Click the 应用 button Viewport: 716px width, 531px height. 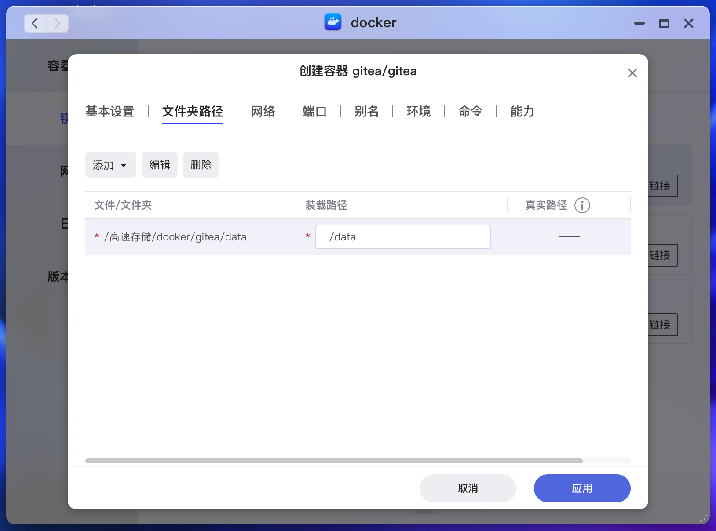(x=582, y=488)
